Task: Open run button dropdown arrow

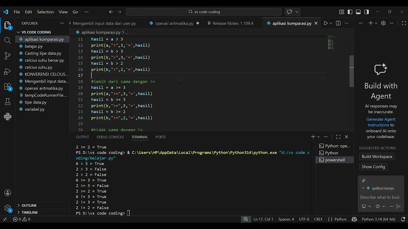Action: [x=331, y=23]
